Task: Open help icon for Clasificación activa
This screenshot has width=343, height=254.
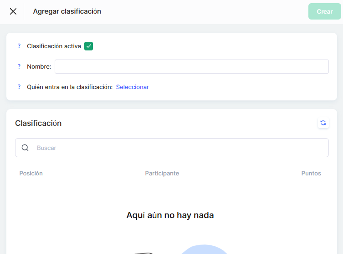Action: pyautogui.click(x=19, y=46)
